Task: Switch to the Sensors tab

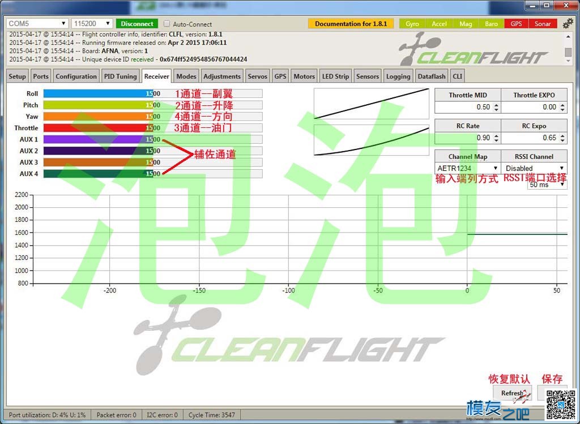Action: 367,76
